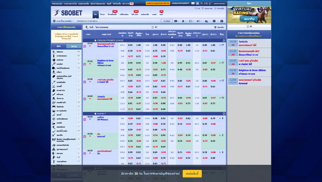
Task: Click pink live icon of third 03:45 match
Action: coord(85,82)
